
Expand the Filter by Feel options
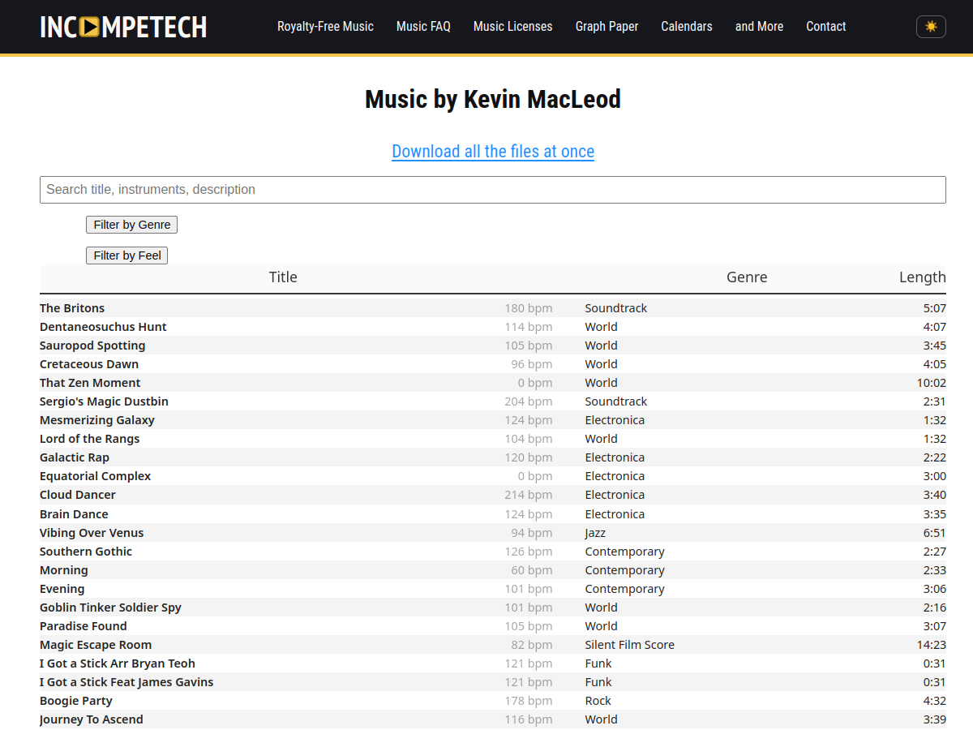click(126, 255)
